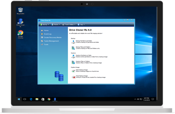The height and width of the screenshot is (114, 175).
Task: Click the Restore toolbar icon
Action: coord(52,25)
